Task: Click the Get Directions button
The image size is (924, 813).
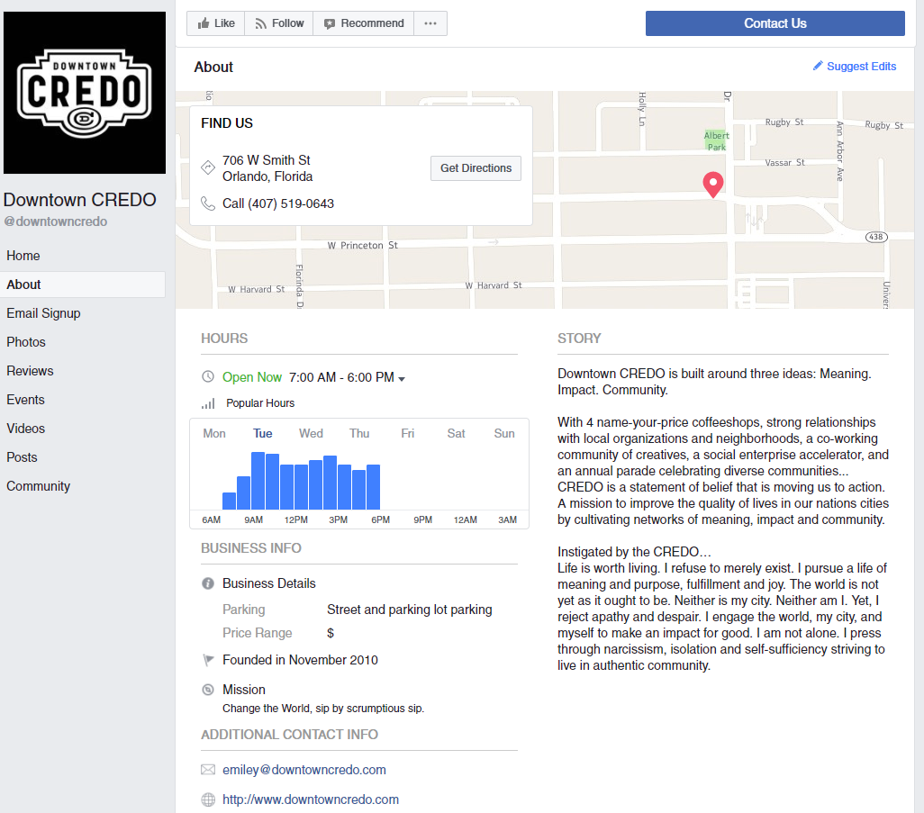Action: tap(476, 168)
